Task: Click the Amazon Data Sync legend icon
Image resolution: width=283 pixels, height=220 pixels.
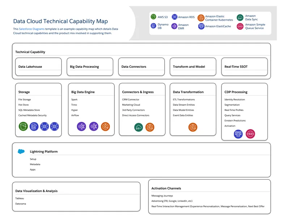Action: pyautogui.click(x=240, y=18)
